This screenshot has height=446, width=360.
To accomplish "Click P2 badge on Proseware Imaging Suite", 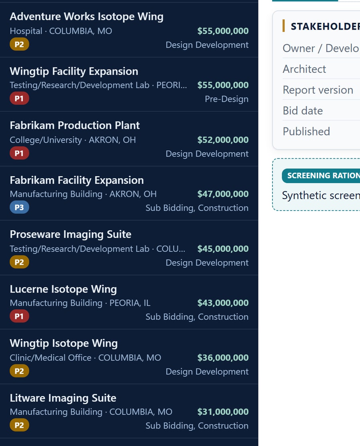I will coord(19,262).
